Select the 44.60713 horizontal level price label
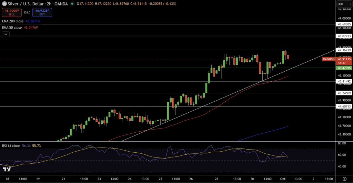Image resolution: width=353 pixels, height=183 pixels. (344, 106)
